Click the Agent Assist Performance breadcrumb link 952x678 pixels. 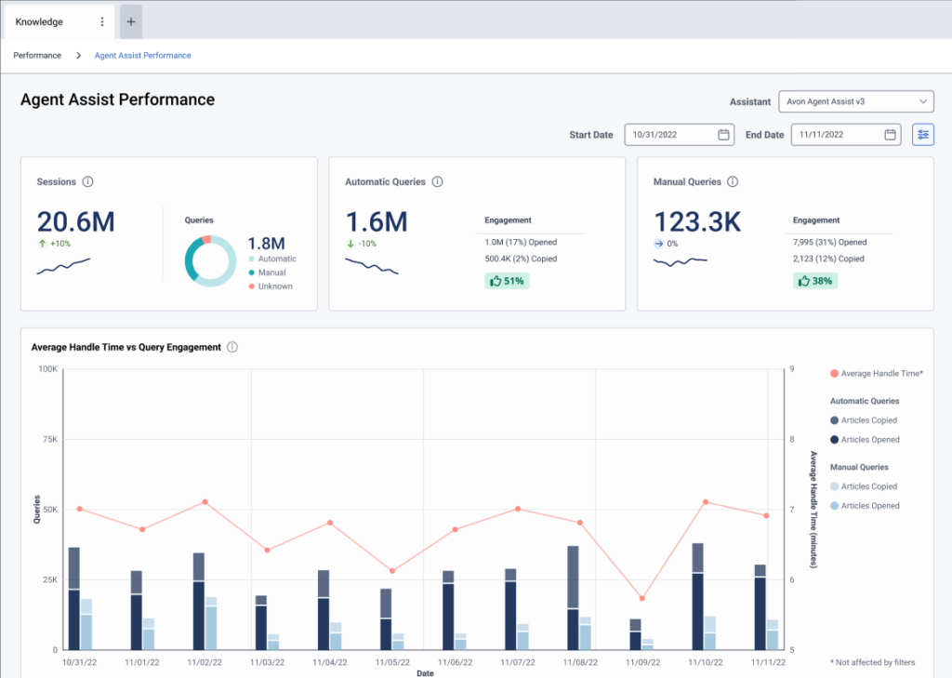click(x=142, y=55)
